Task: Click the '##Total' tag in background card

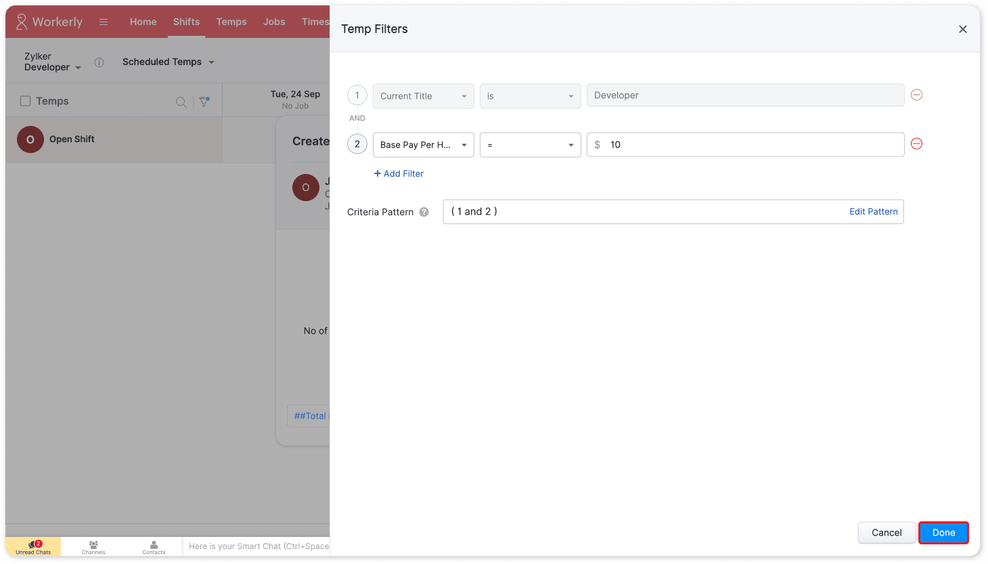Action: coord(309,416)
